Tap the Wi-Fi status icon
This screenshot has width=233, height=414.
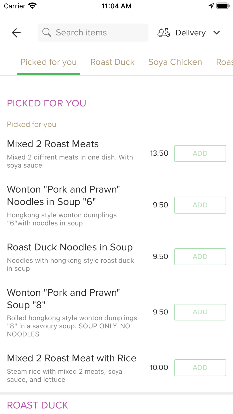tap(33, 6)
